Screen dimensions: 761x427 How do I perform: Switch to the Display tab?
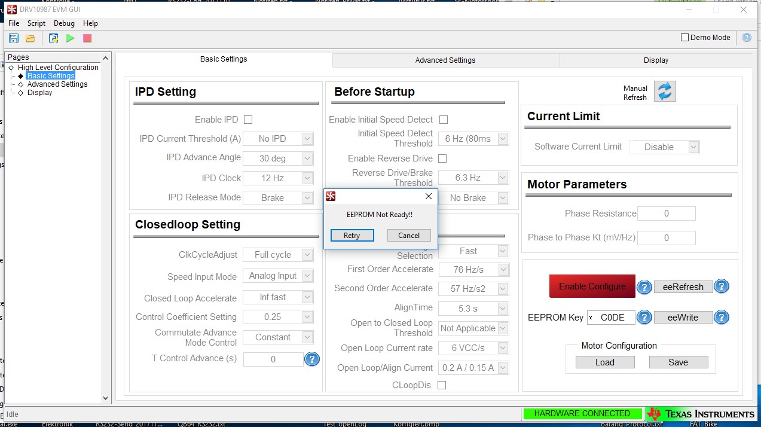(x=656, y=60)
